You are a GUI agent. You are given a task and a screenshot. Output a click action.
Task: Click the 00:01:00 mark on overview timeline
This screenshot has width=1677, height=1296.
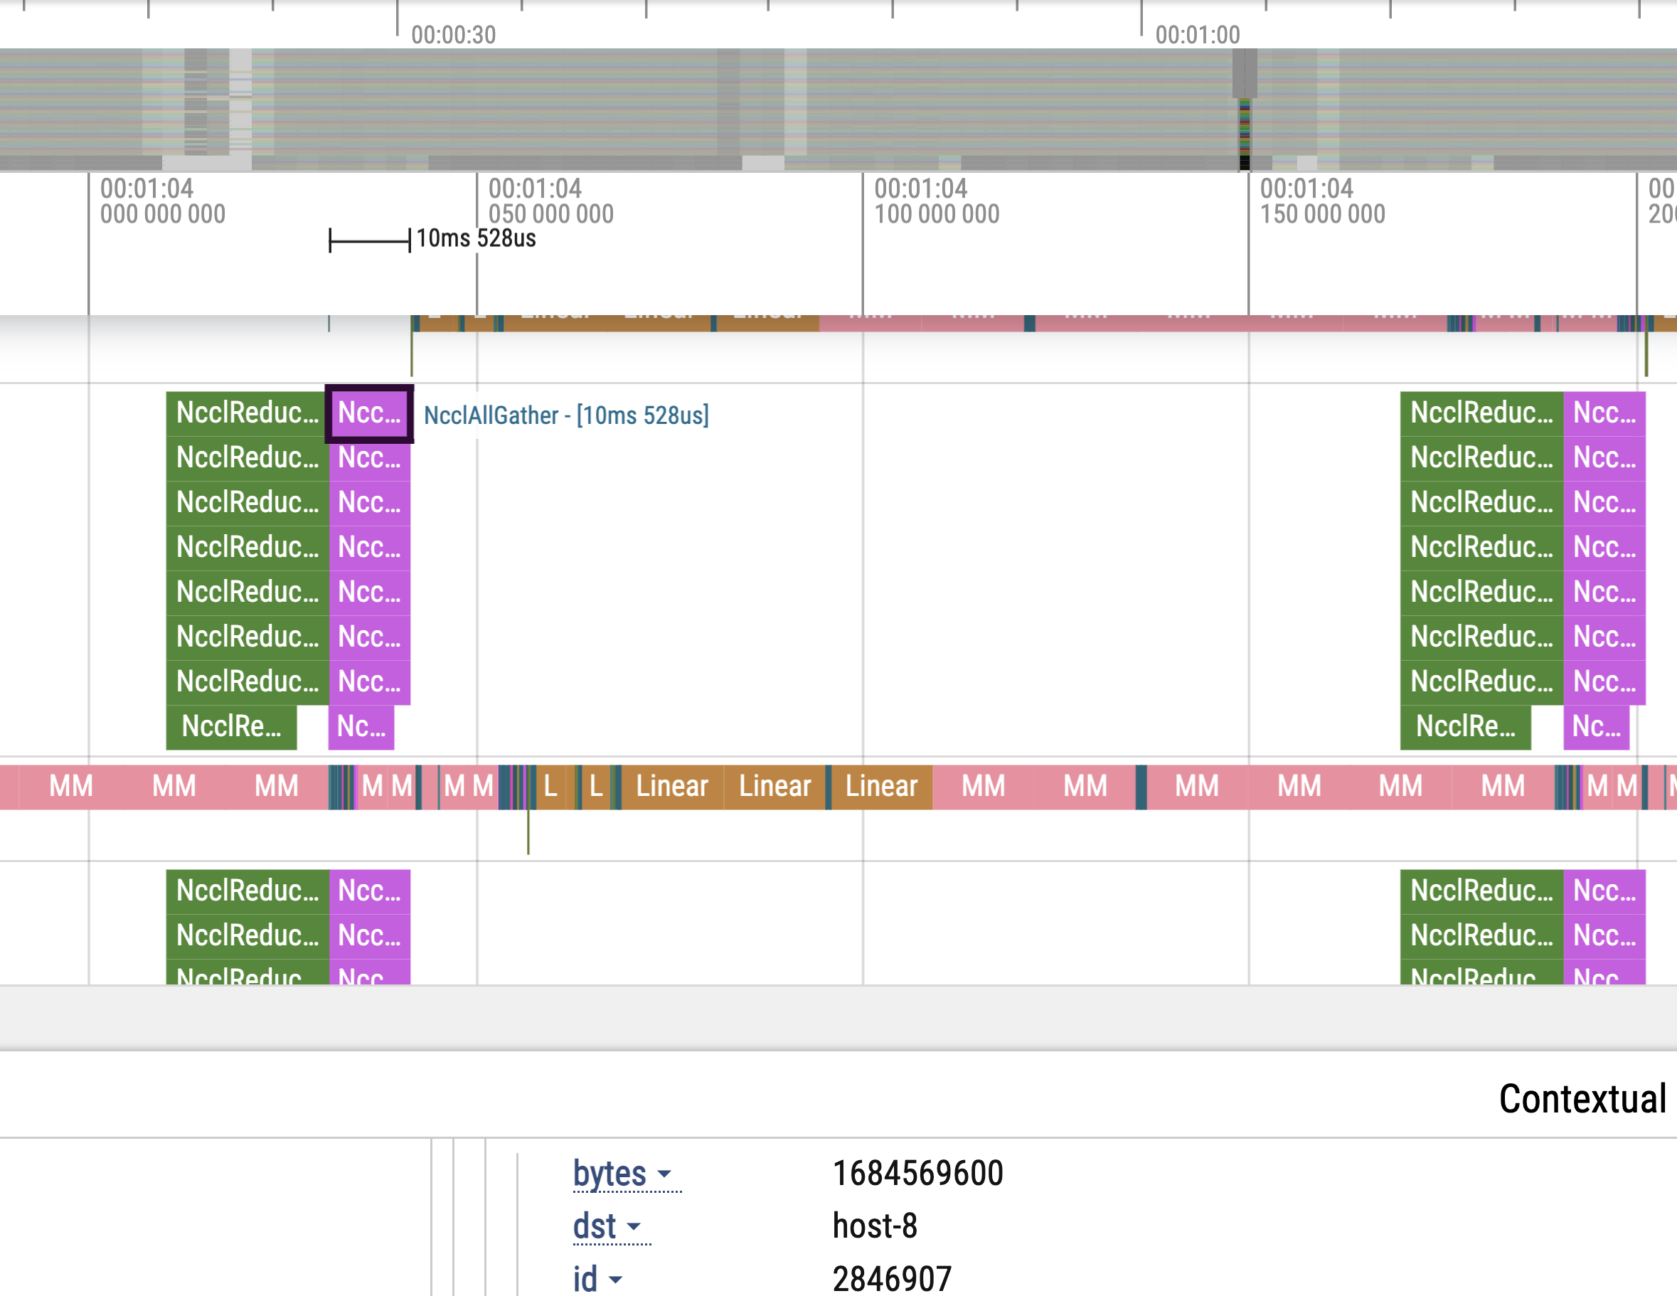point(1197,35)
